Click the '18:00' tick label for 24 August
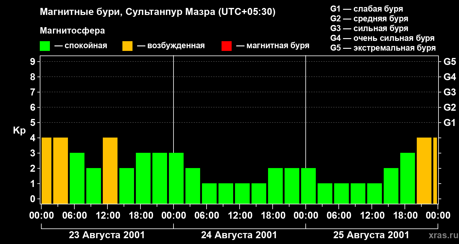 [273, 215]
